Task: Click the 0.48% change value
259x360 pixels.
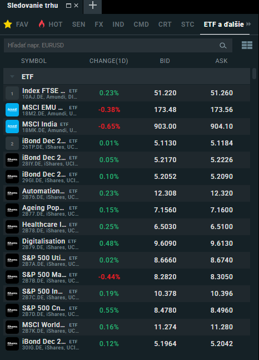Action: [109, 244]
